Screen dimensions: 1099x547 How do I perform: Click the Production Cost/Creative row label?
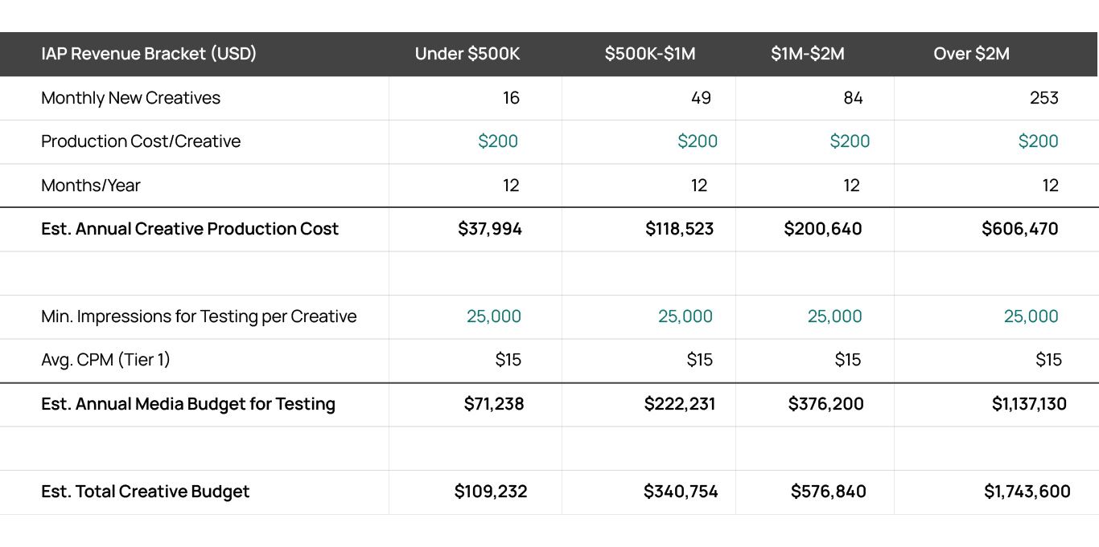pyautogui.click(x=141, y=141)
